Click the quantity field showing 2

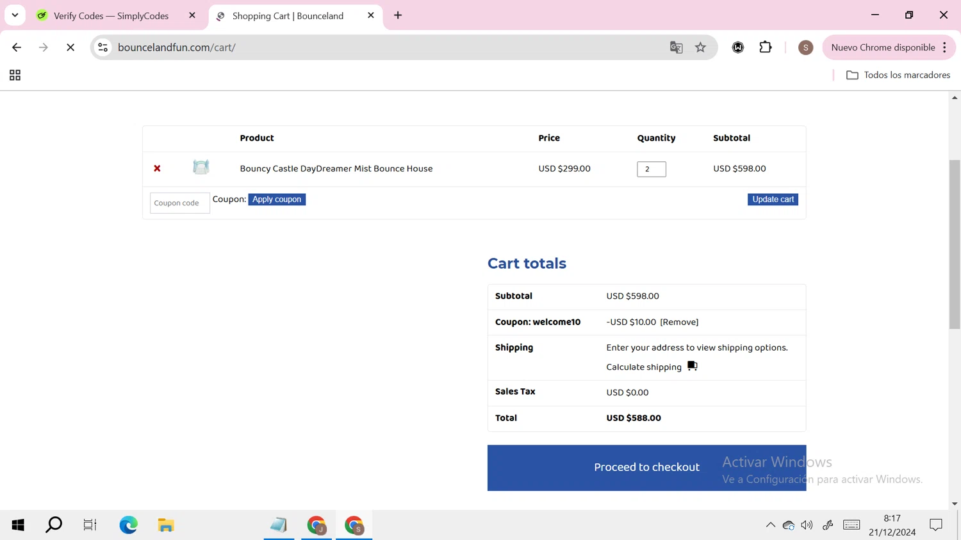click(651, 169)
